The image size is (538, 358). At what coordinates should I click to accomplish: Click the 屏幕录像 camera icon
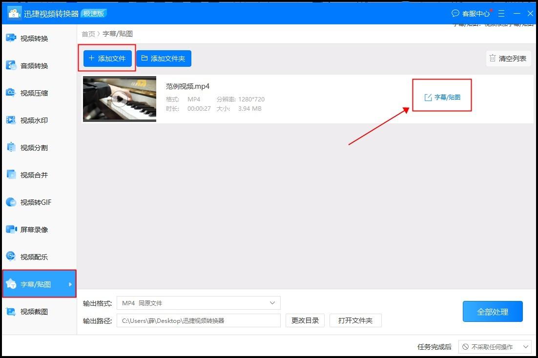pos(11,229)
